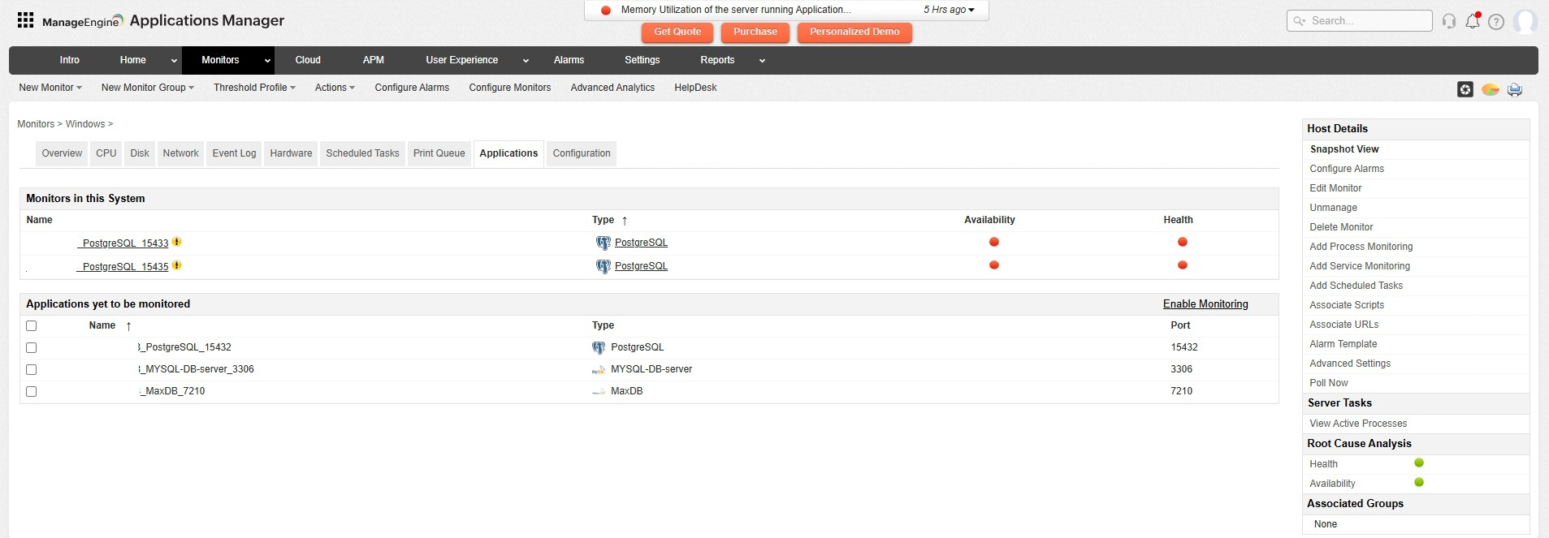Viewport: 1549px width, 538px height.
Task: Click Add Process Monitoring link
Action: click(1361, 247)
